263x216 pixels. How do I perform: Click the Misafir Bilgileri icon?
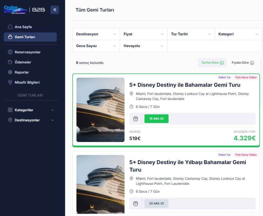coord(10,82)
